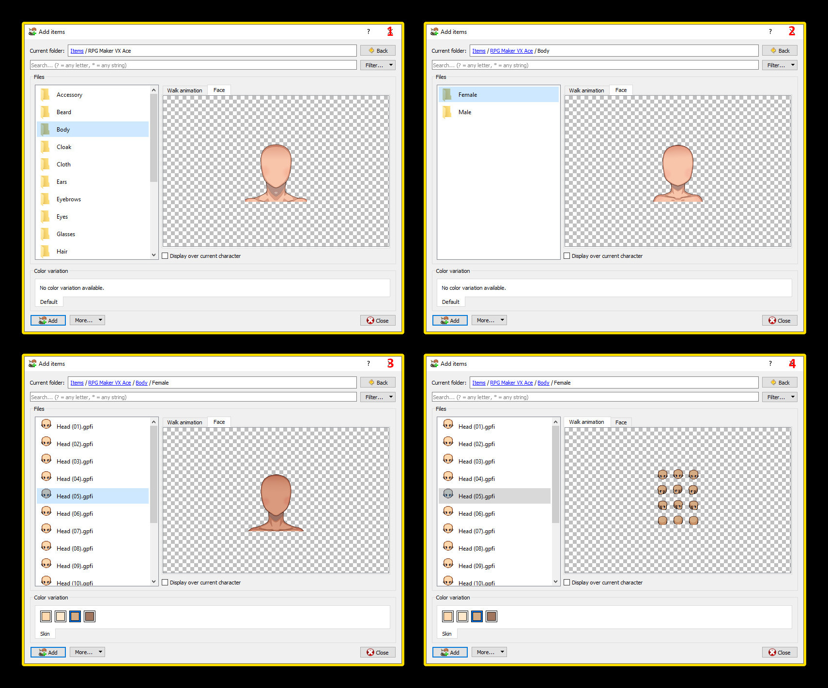Click the Add button in window 2
The width and height of the screenshot is (828, 688).
point(450,320)
